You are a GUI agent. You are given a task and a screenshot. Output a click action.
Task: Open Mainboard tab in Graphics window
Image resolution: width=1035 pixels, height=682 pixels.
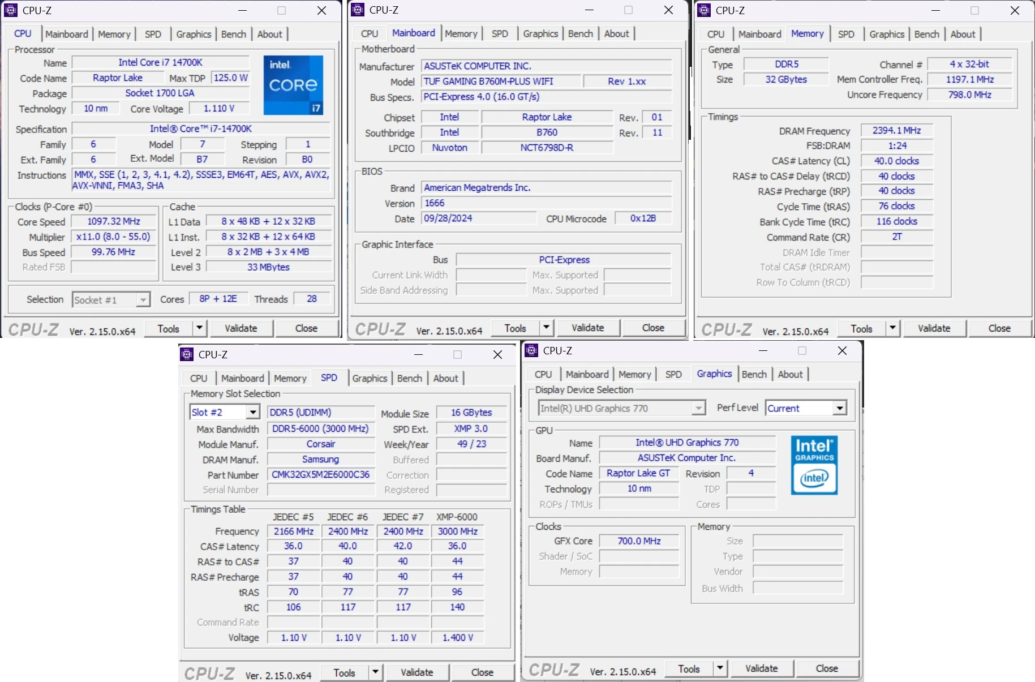point(587,374)
